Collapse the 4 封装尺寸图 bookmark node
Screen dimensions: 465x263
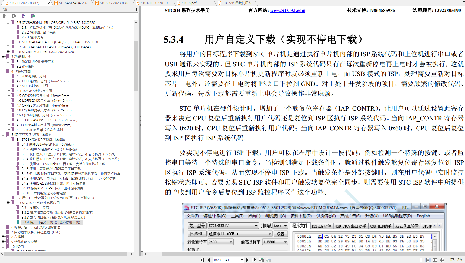(3, 71)
